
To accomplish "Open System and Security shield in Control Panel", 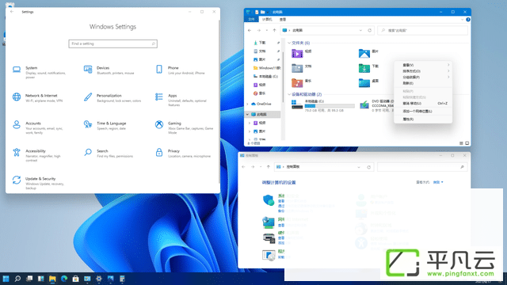I will (269, 200).
